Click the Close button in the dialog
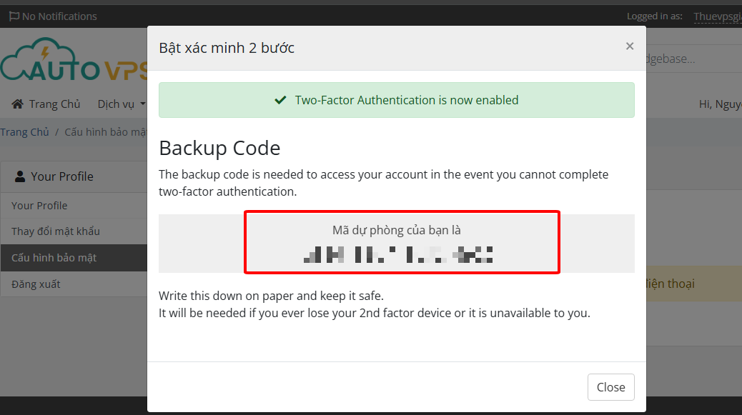The height and width of the screenshot is (415, 742). pyautogui.click(x=611, y=387)
